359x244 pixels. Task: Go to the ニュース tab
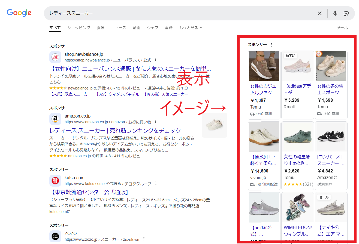[119, 28]
